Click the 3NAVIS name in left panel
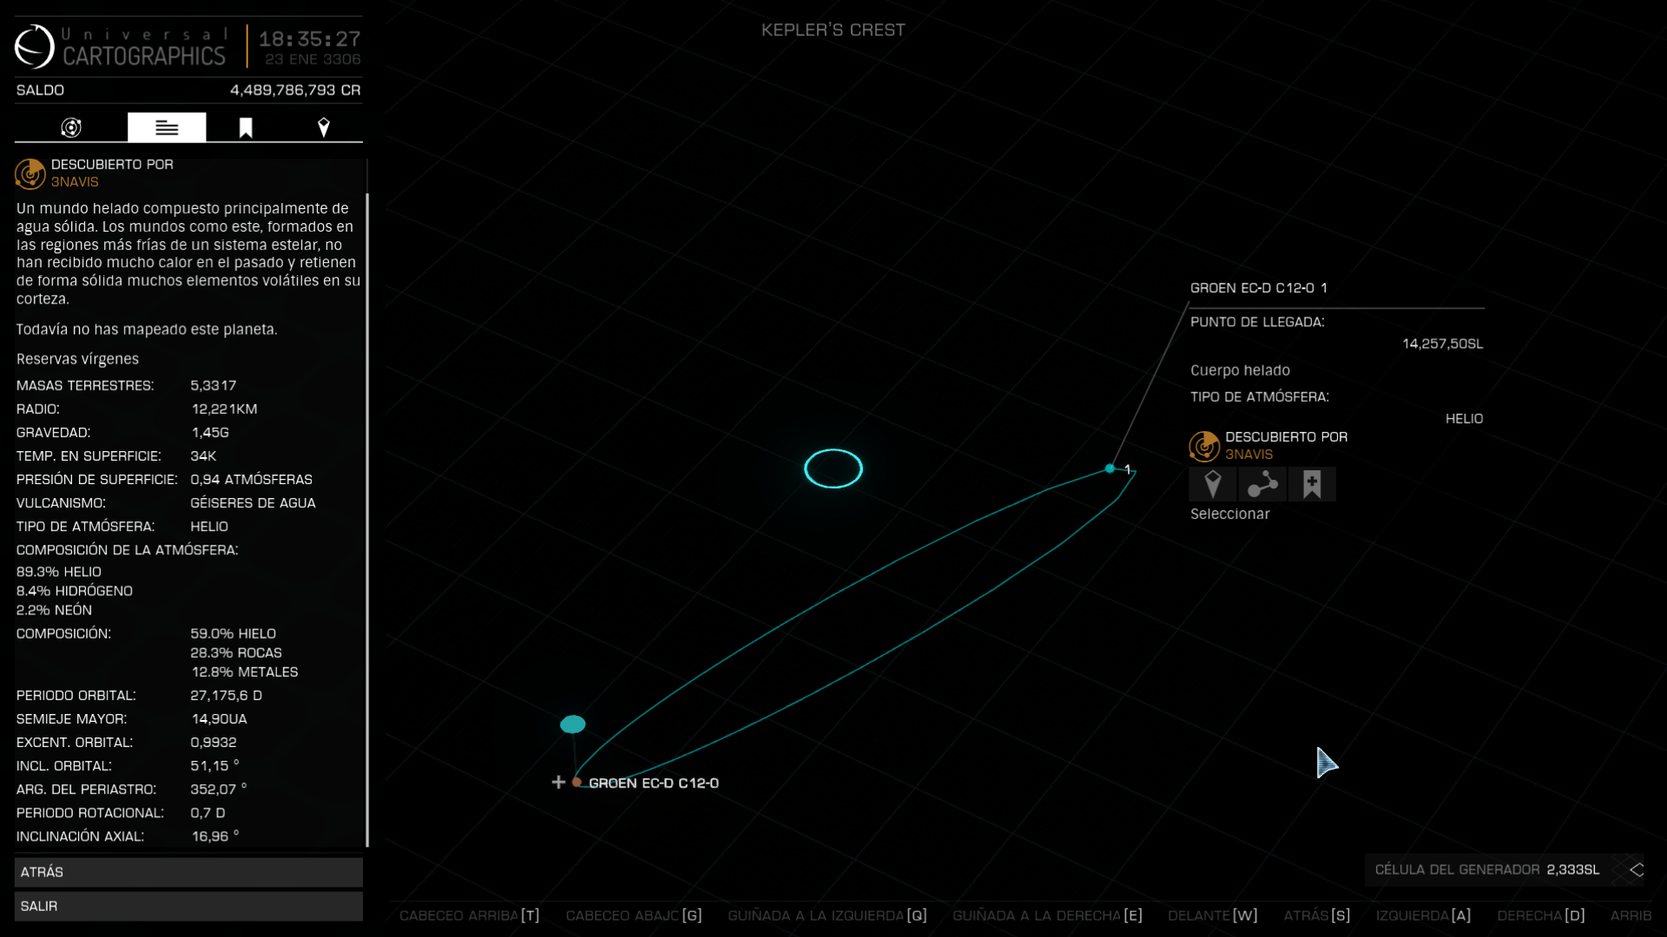1667x937 pixels. click(x=75, y=182)
